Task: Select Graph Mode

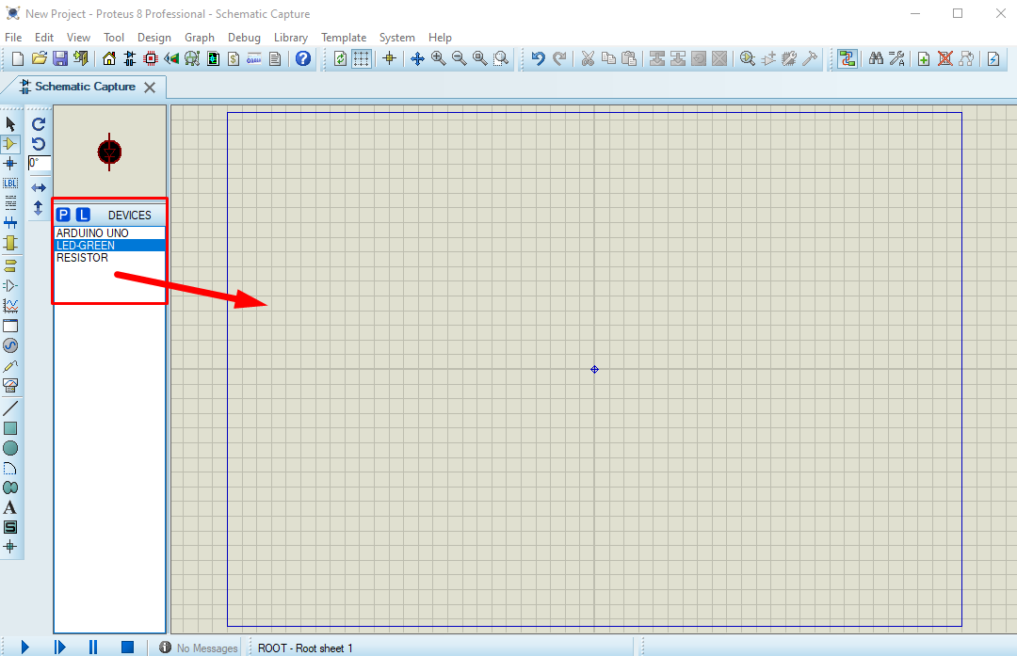Action: [10, 305]
